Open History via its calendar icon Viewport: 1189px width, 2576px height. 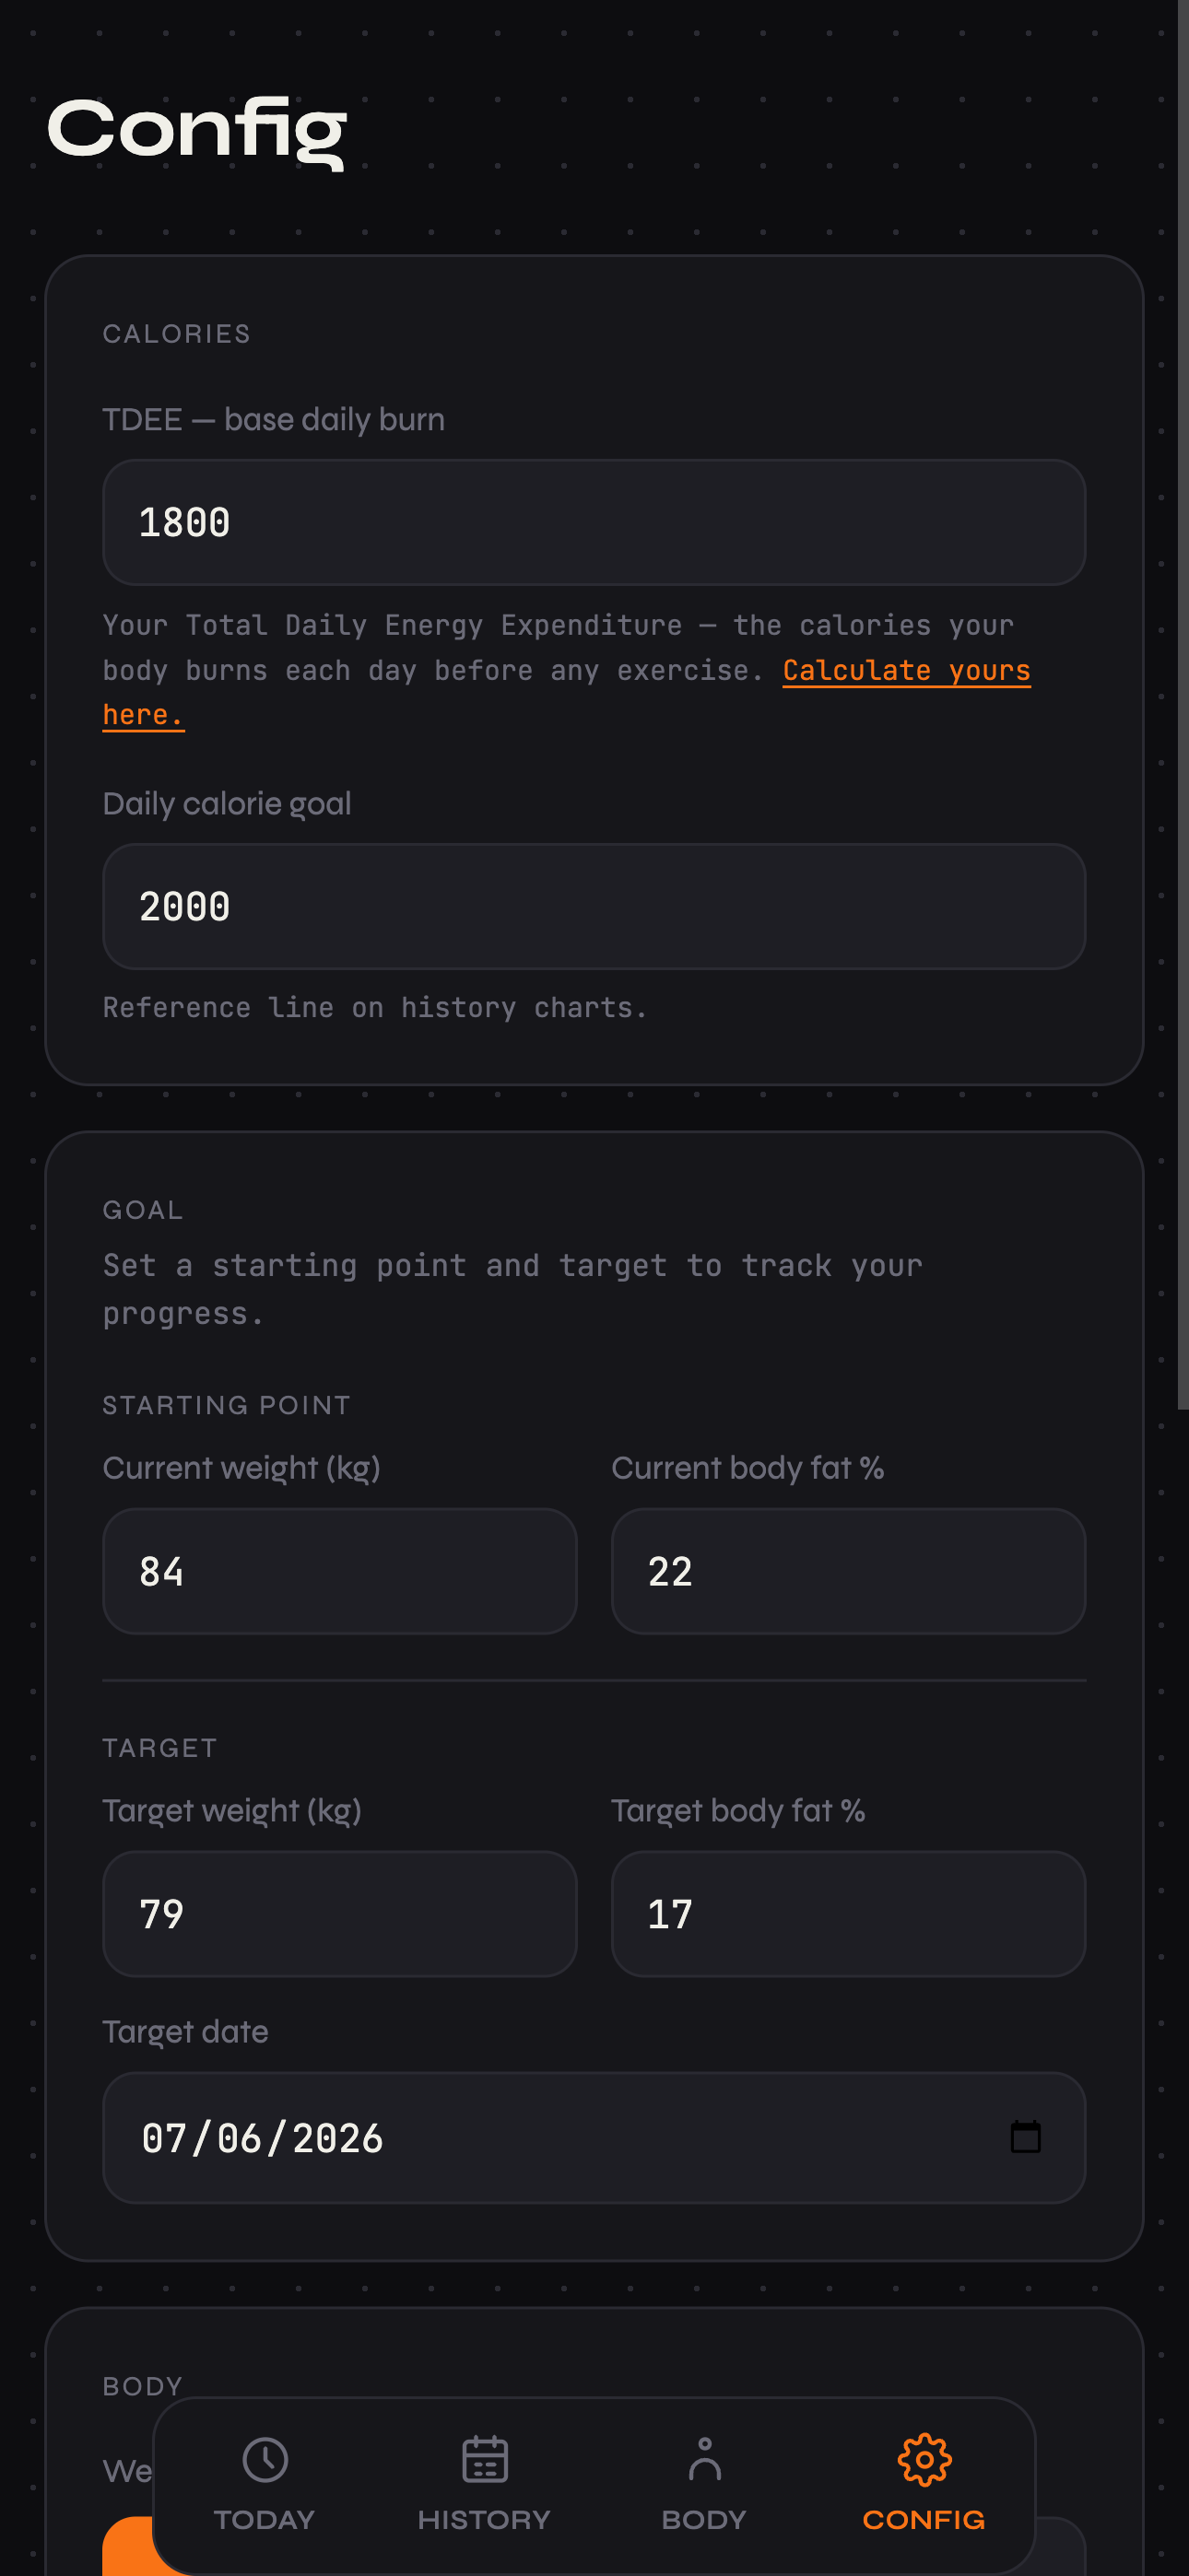[485, 2460]
